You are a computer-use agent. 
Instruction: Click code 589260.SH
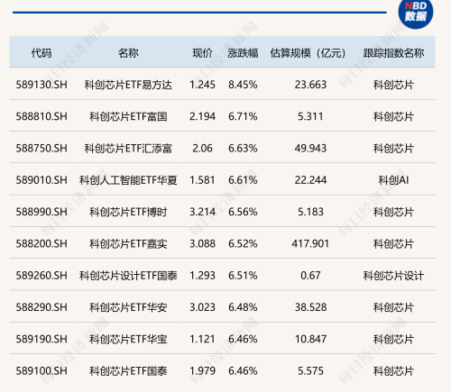point(41,276)
